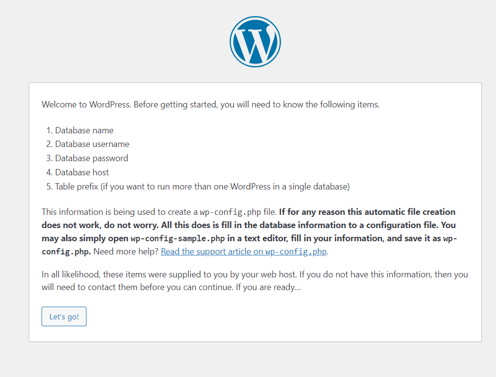Click the "Need more help?" text
This screenshot has height=377, width=496.
tap(126, 251)
